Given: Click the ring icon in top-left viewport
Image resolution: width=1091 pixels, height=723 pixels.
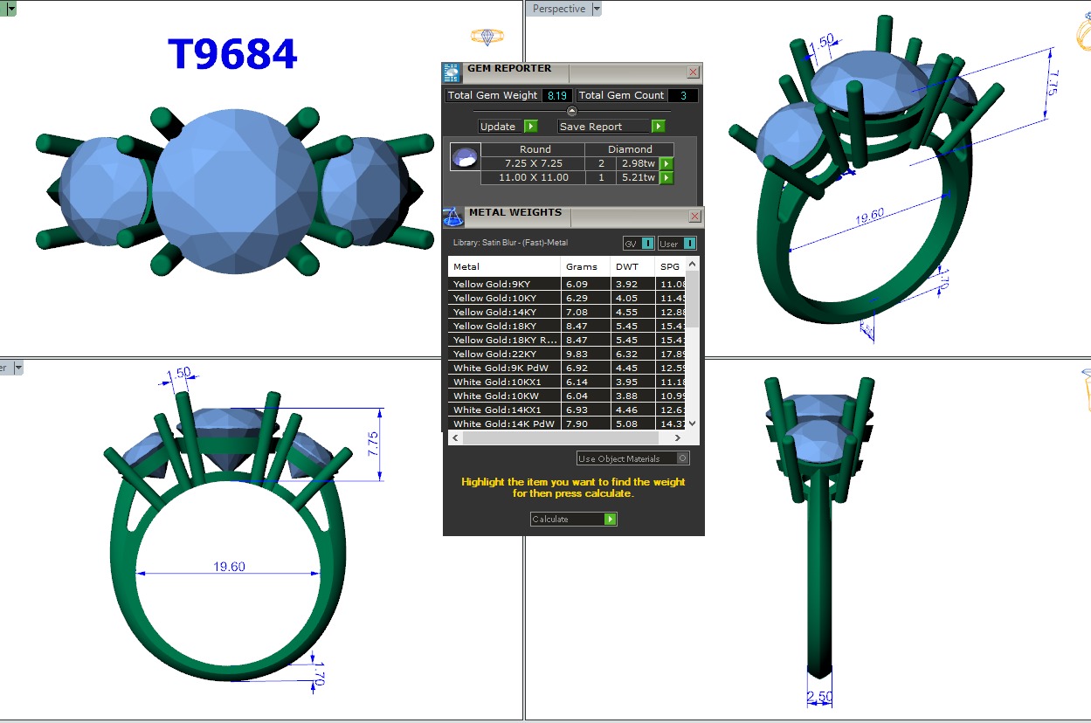Looking at the screenshot, I should tap(487, 37).
